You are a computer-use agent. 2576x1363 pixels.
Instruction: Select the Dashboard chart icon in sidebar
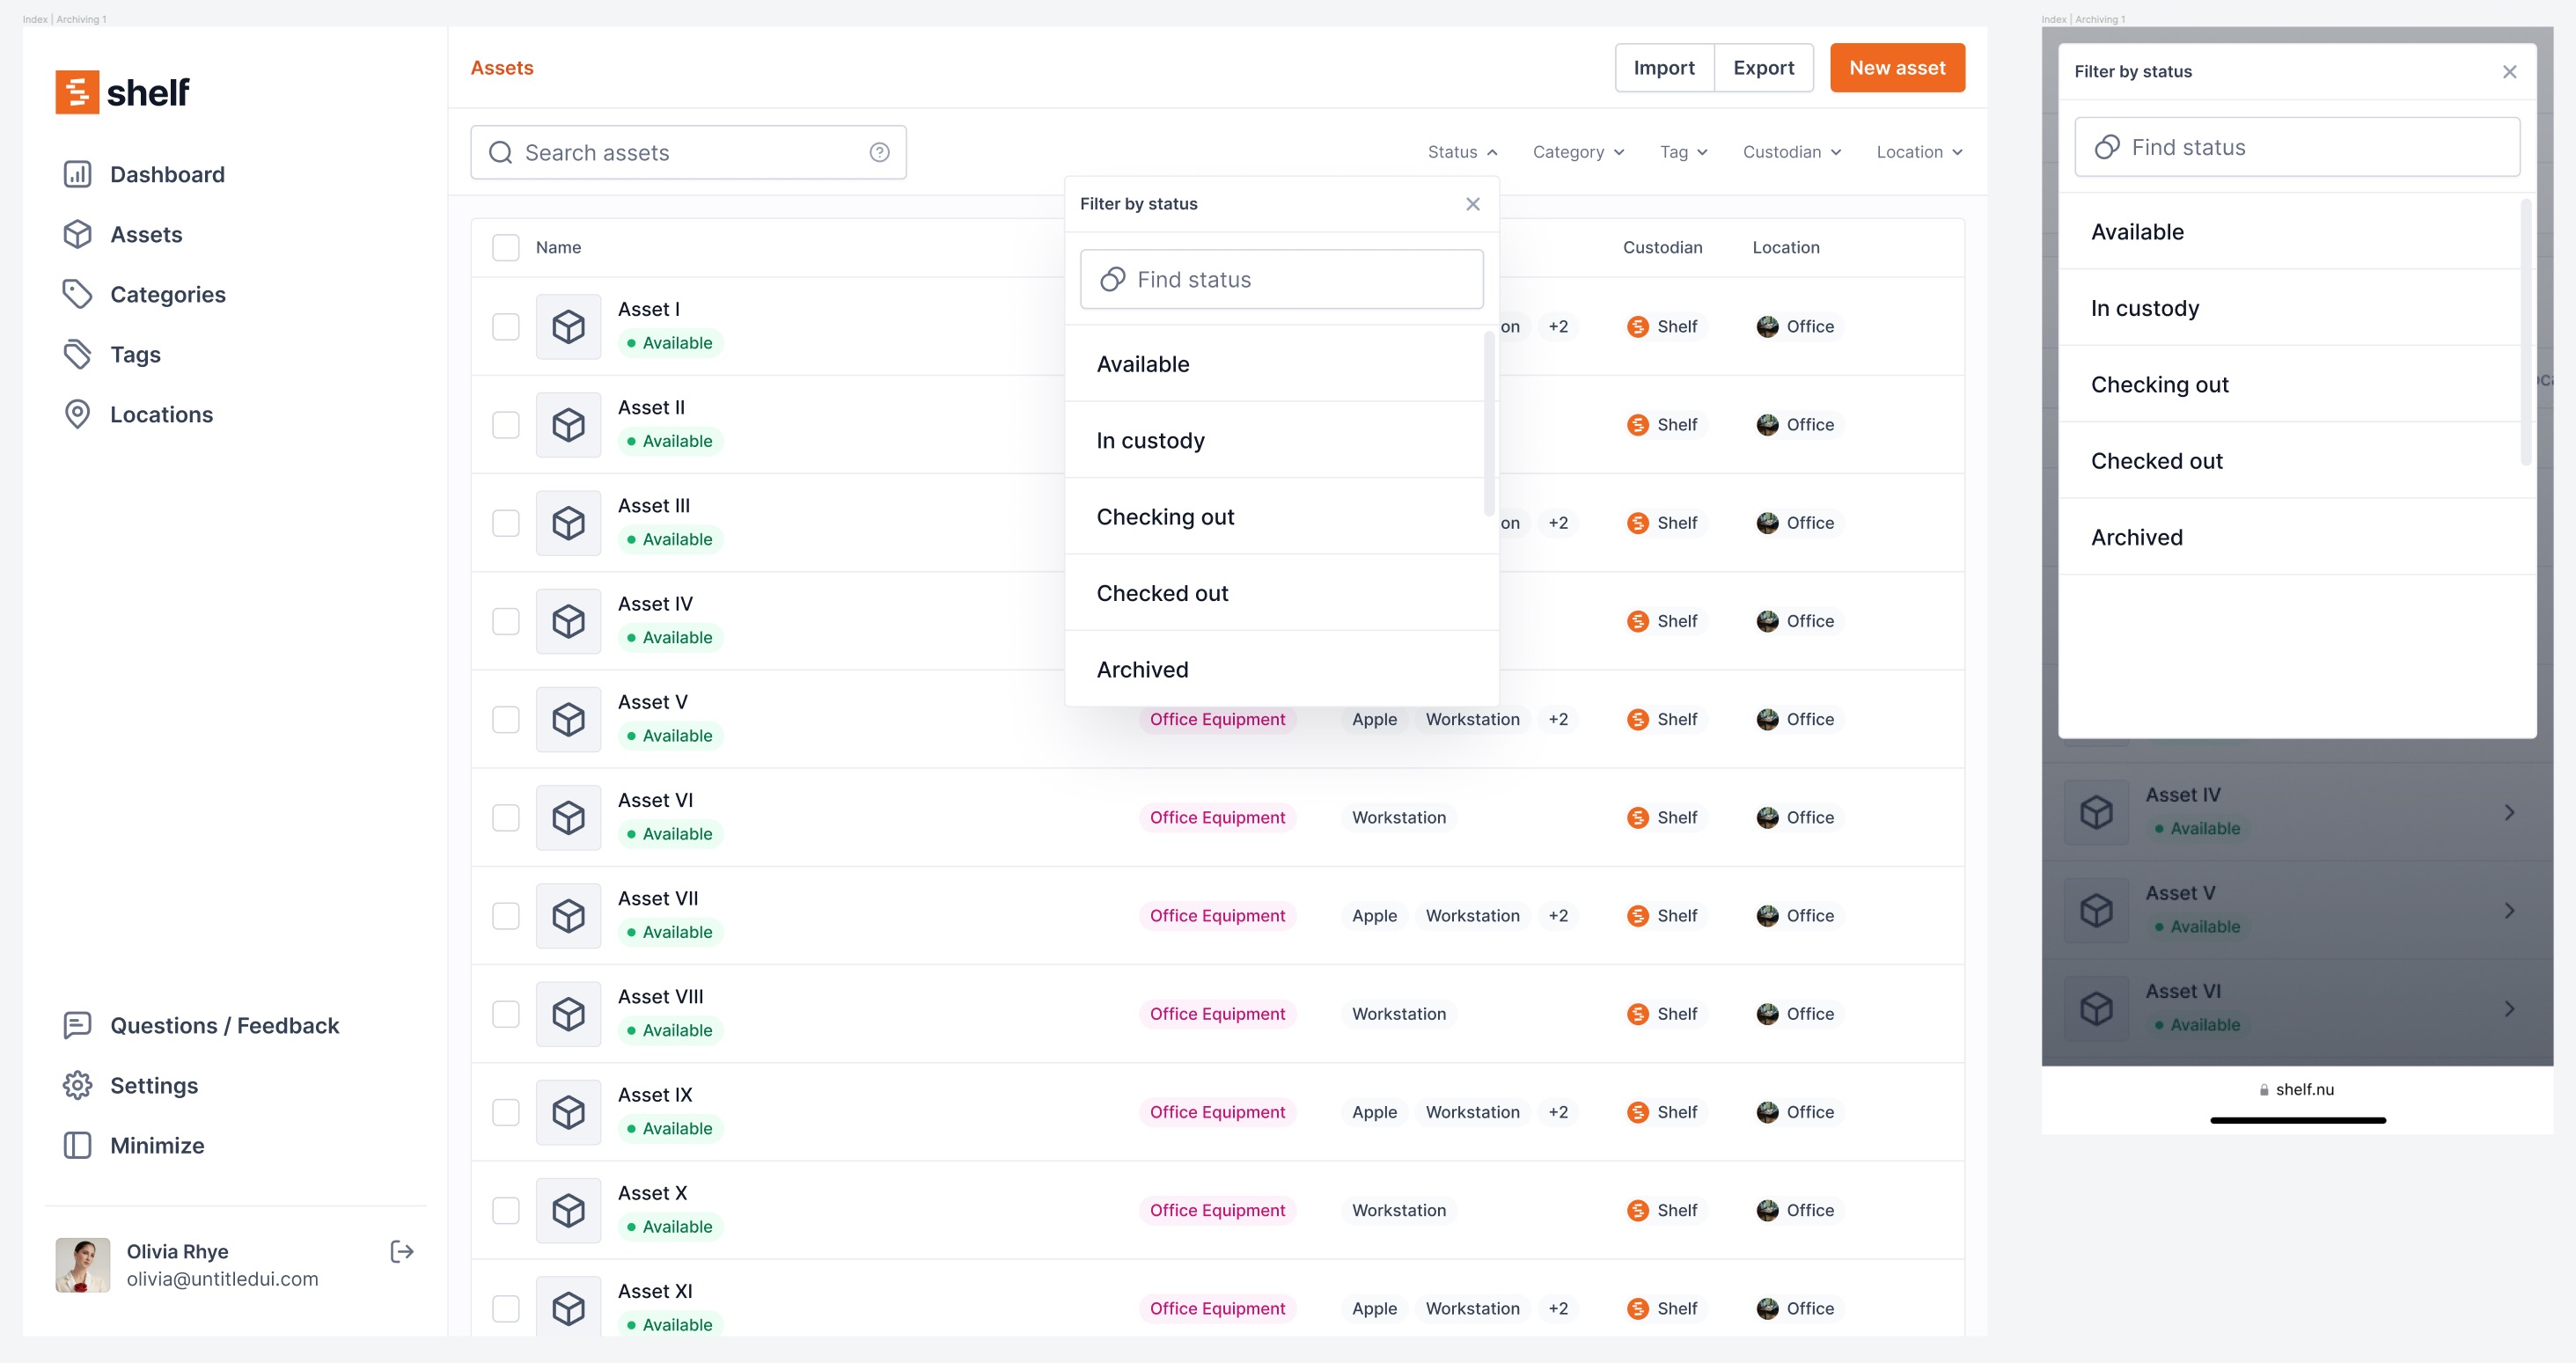(79, 174)
